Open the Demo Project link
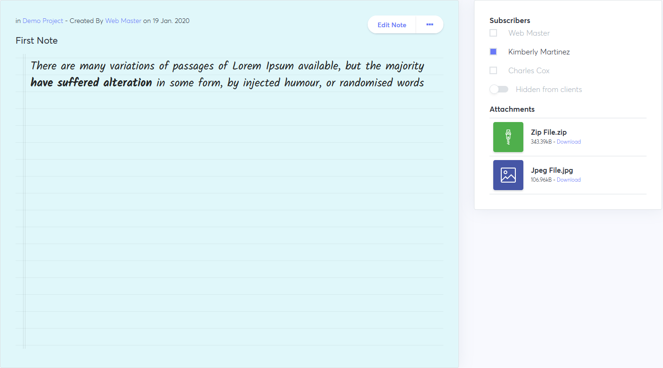Viewport: 663px width, 368px height. 43,21
